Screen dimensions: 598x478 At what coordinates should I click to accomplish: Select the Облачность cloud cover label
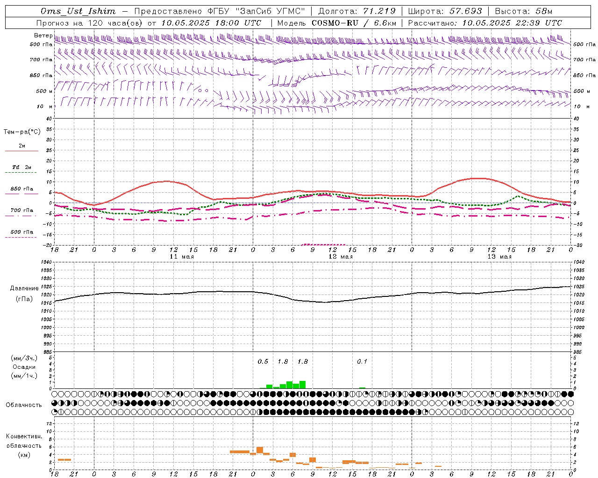coord(24,405)
